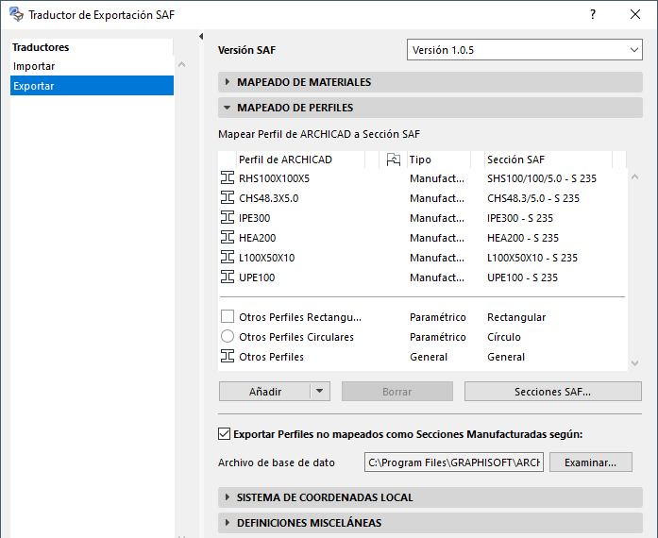Image resolution: width=658 pixels, height=538 pixels.
Task: Uncheck Exportar Perfiles no mapeados checkbox
Action: [x=224, y=434]
